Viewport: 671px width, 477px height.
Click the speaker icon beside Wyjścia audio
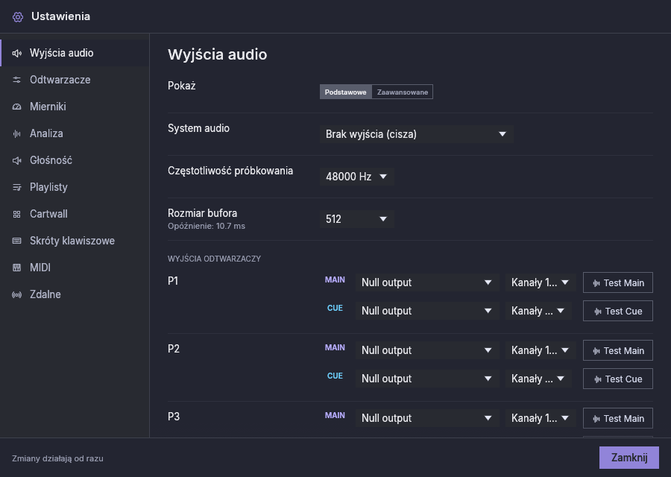16,53
